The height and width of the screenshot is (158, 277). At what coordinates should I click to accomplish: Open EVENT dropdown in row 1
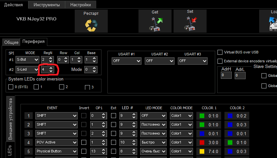[56, 116]
